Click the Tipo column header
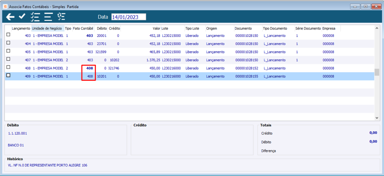This screenshot has width=384, height=176. coord(68,28)
